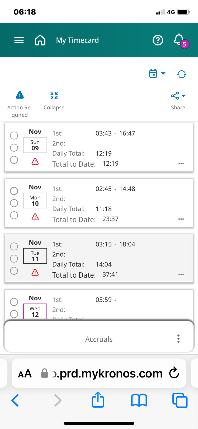Image resolution: width=198 pixels, height=429 pixels.
Task: Open the calendar date range dropdown
Action: (x=157, y=73)
